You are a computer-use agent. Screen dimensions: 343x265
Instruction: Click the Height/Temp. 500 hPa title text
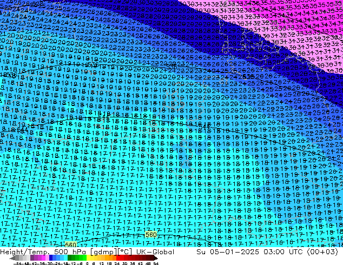(x=43, y=252)
